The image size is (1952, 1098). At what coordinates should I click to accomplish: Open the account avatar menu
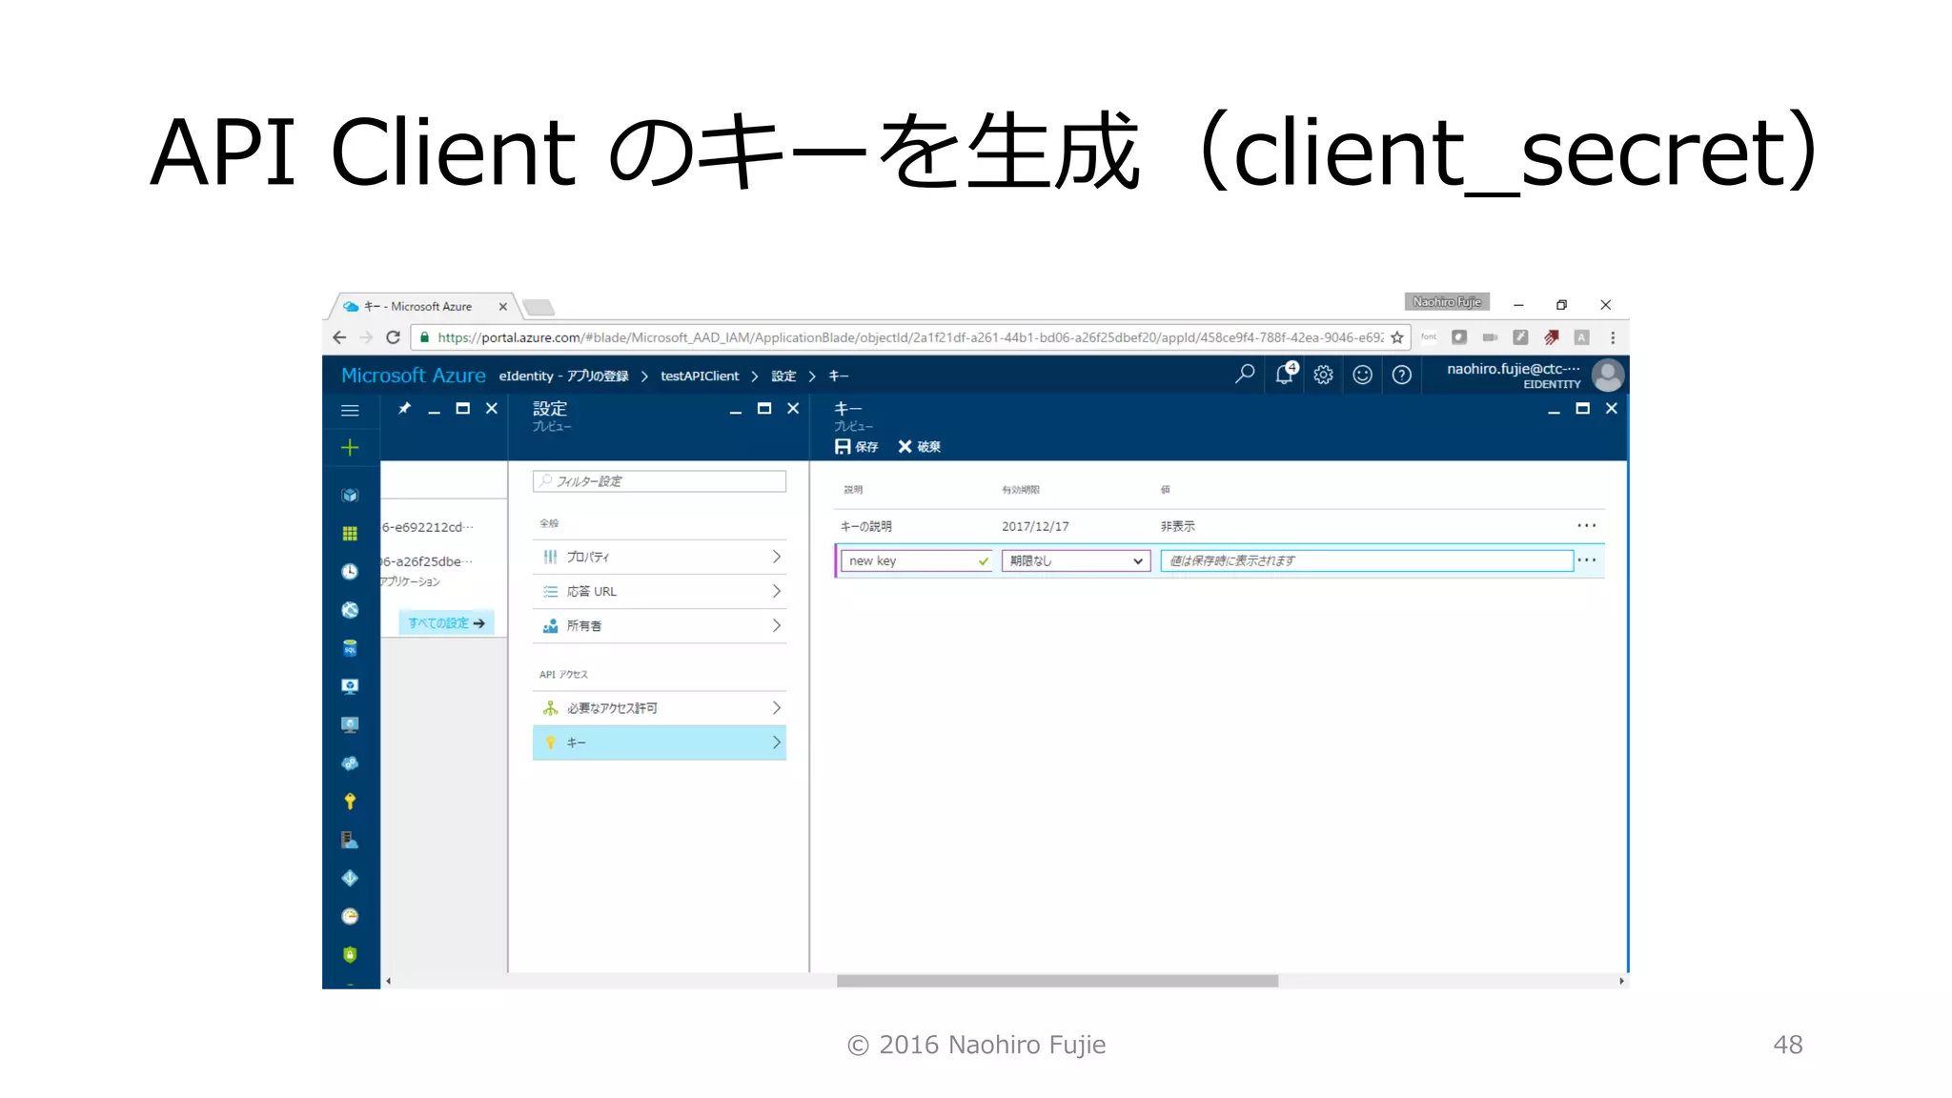[x=1608, y=376]
